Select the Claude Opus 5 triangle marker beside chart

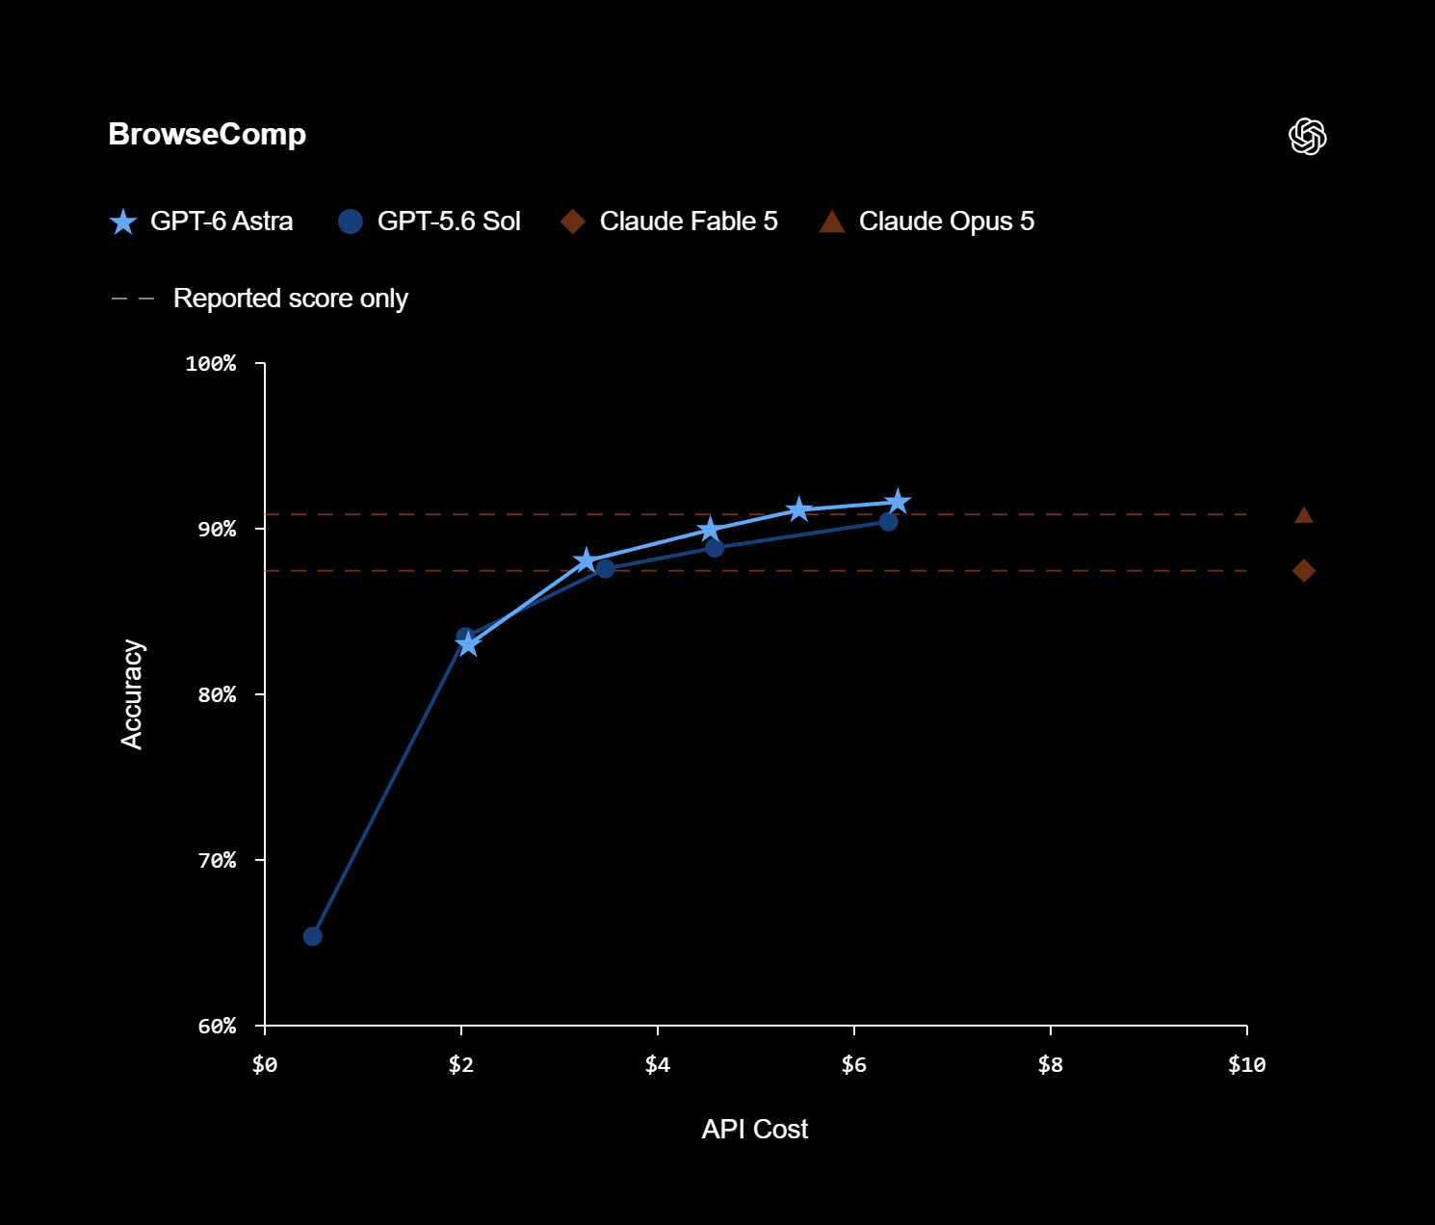1303,515
